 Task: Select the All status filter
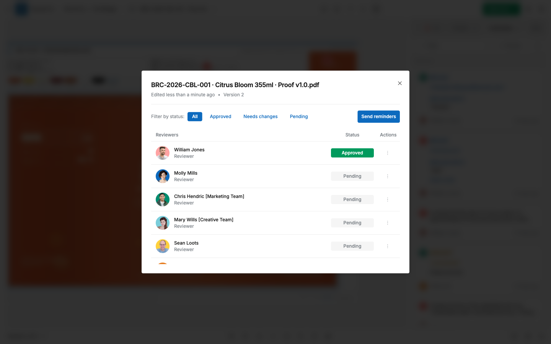195,117
